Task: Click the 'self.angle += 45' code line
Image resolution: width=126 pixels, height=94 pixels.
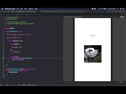Action: pos(17,47)
